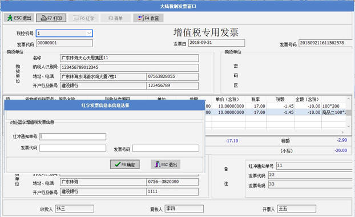Click the 收款人 field containing 张三

75,208
